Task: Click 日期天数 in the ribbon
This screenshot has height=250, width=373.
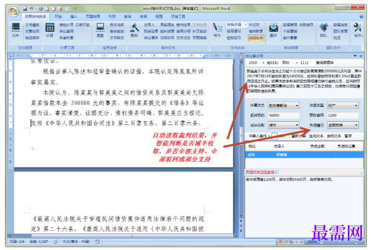Action: [83, 25]
